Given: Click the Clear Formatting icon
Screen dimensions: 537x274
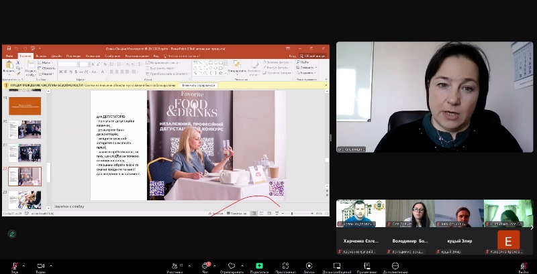Looking at the screenshot, I should coord(105,64).
